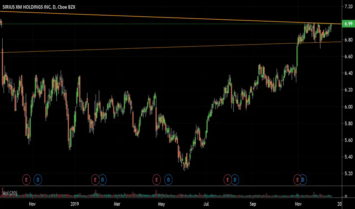355x209 pixels.
Task: Open the dividend marker before the 2019 label
Action: click(x=38, y=180)
